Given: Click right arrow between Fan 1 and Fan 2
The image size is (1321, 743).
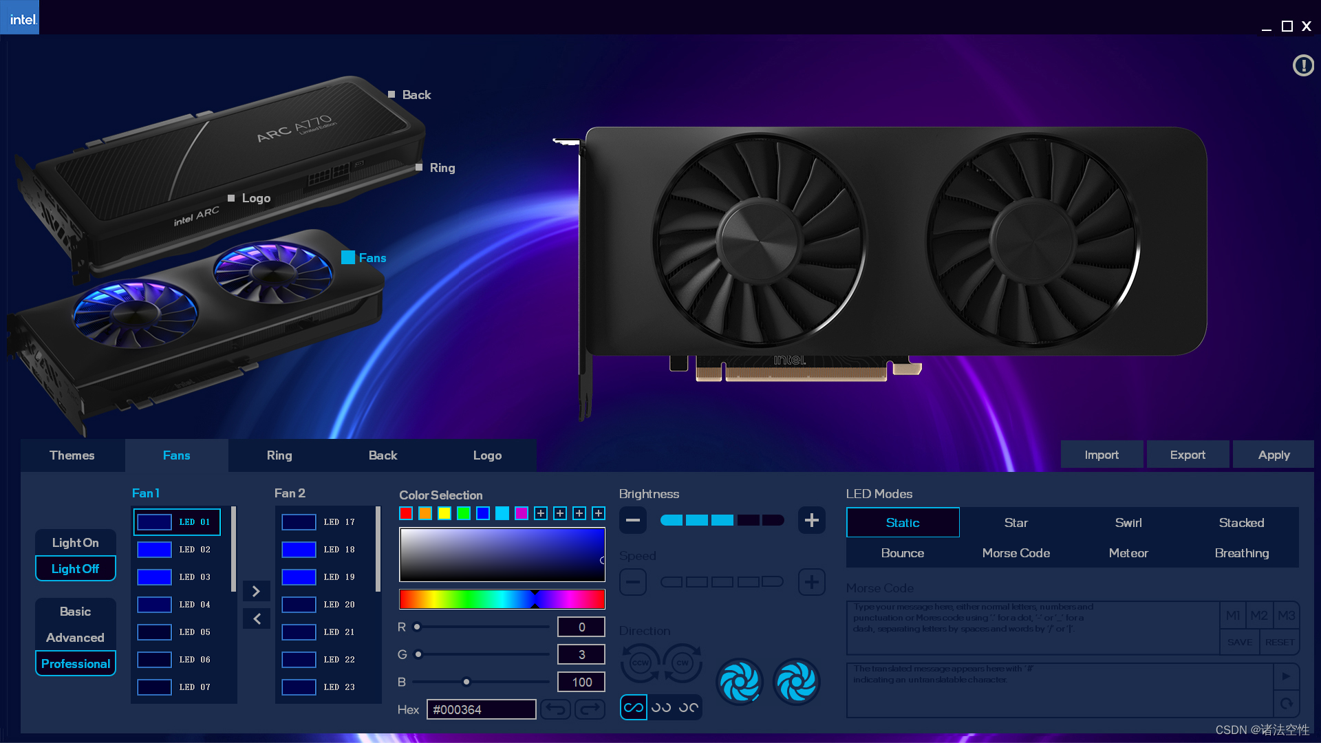Looking at the screenshot, I should (256, 592).
